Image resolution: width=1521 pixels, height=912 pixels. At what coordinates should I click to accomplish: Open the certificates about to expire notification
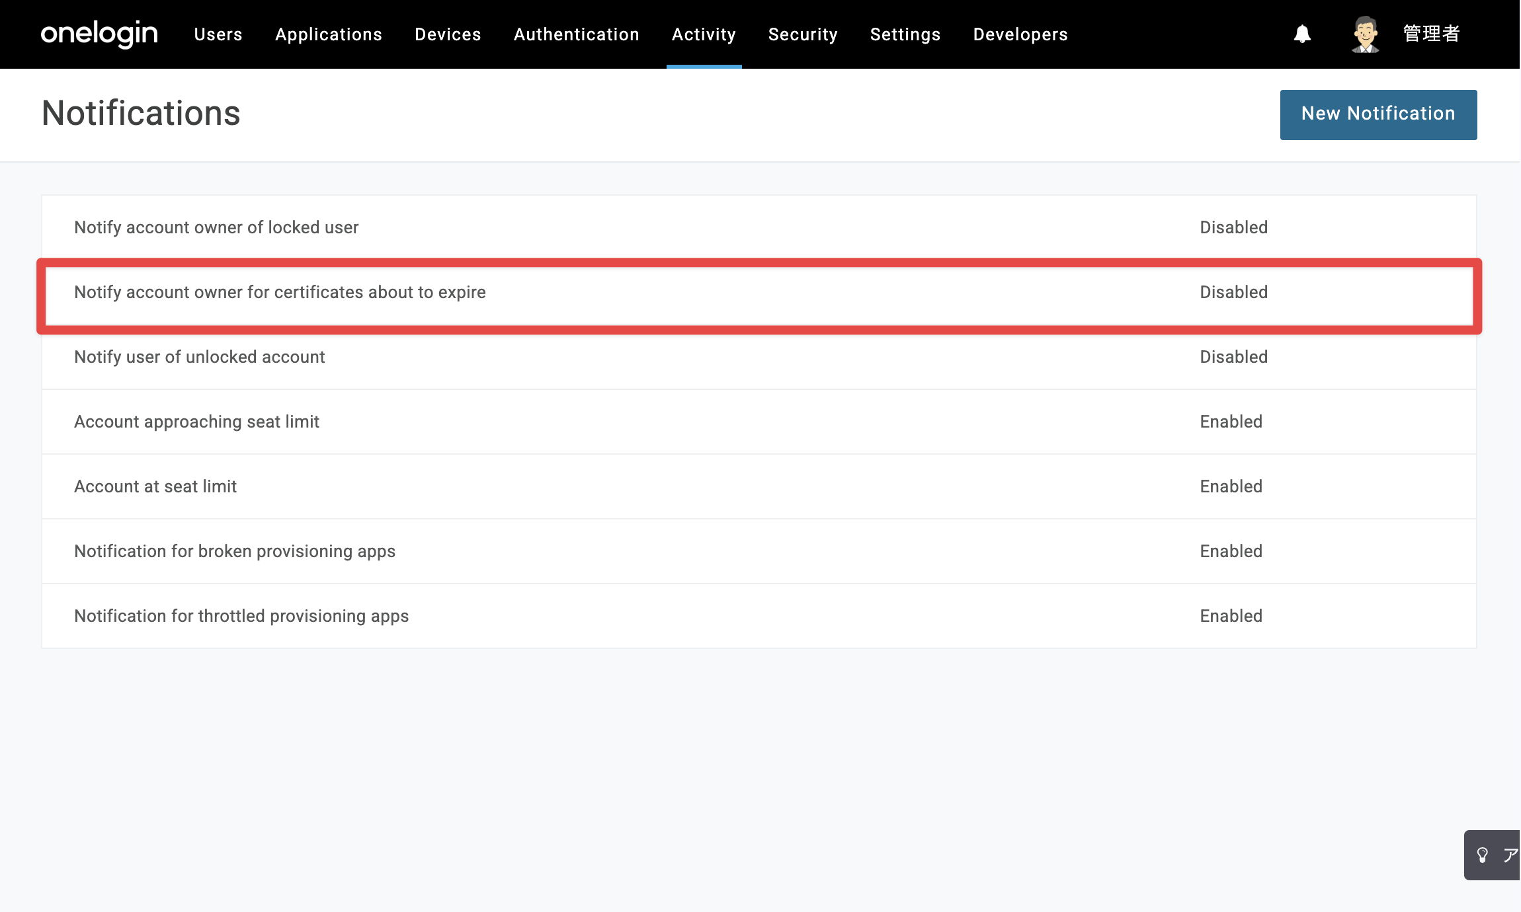tap(759, 292)
